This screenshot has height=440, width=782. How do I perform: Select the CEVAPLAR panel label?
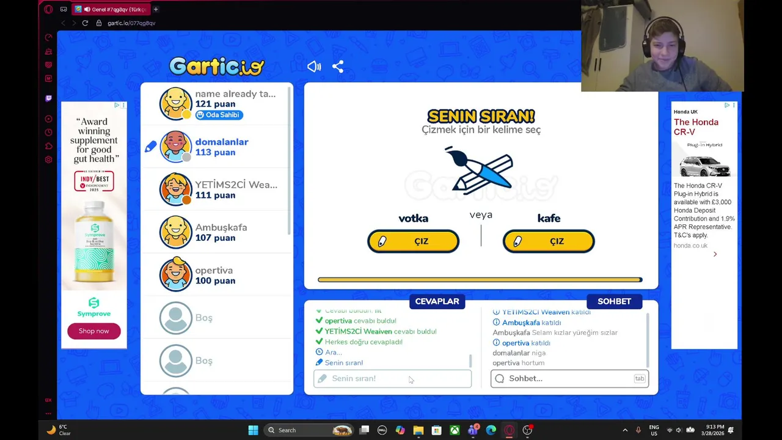click(x=437, y=301)
